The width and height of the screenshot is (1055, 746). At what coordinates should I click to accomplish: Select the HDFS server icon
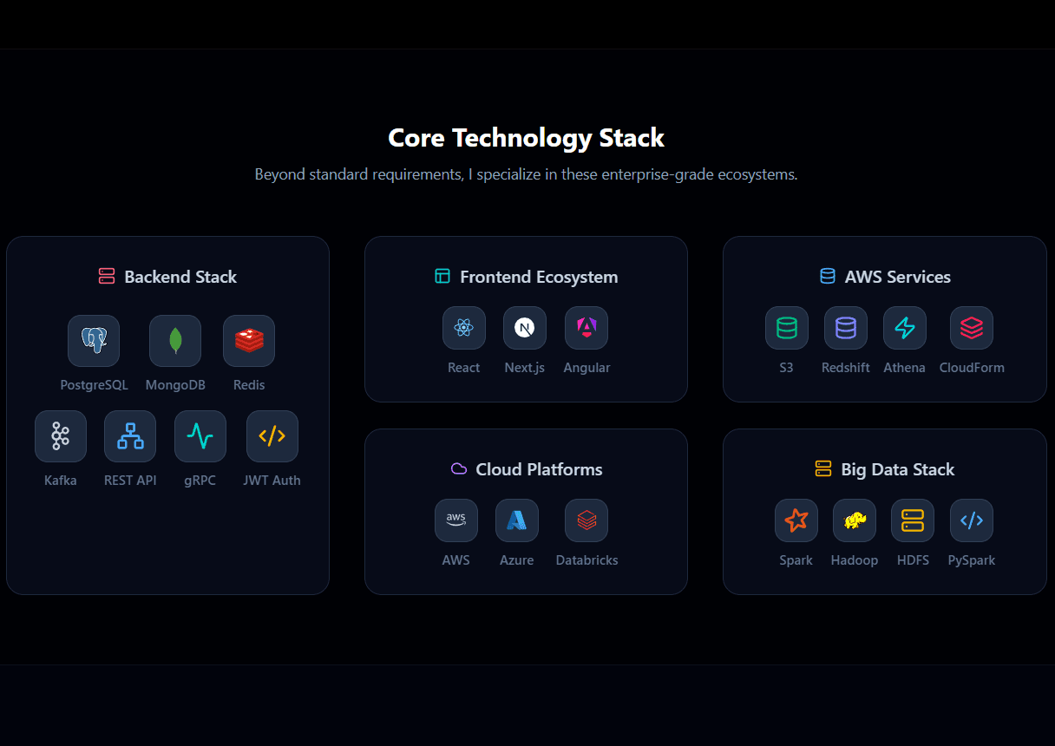(x=913, y=520)
